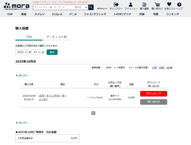Open purchase history document icon
This screenshot has width=191, height=145.
pos(144,5)
